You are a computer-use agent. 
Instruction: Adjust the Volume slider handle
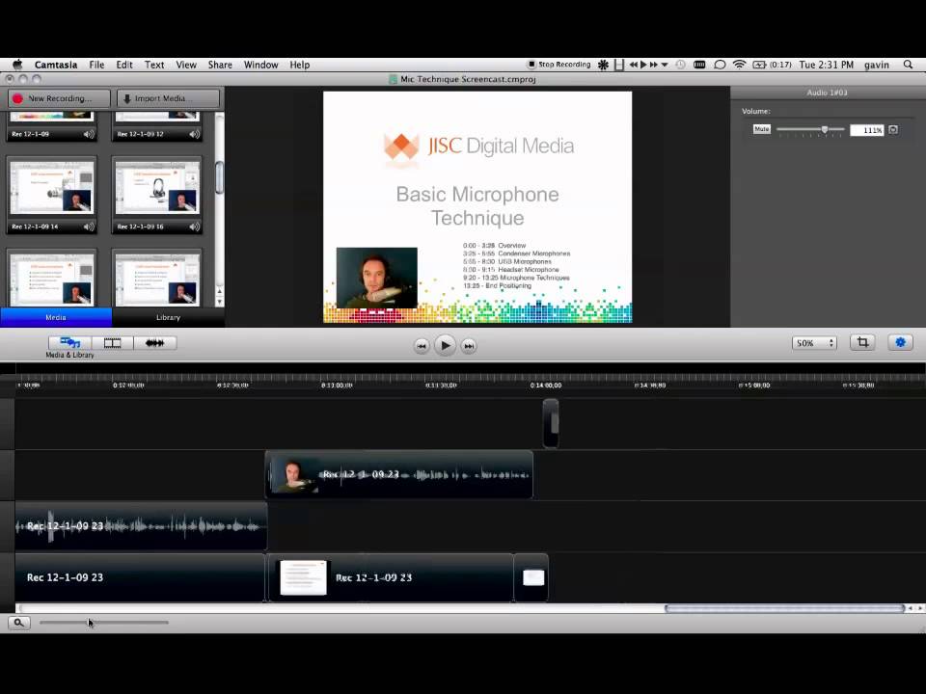pyautogui.click(x=825, y=129)
